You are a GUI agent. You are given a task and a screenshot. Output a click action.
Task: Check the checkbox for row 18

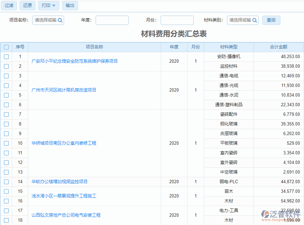click(x=6, y=220)
